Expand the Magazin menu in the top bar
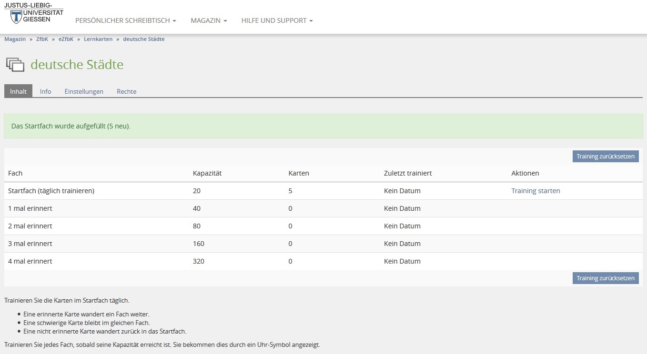The height and width of the screenshot is (354, 647). click(209, 21)
